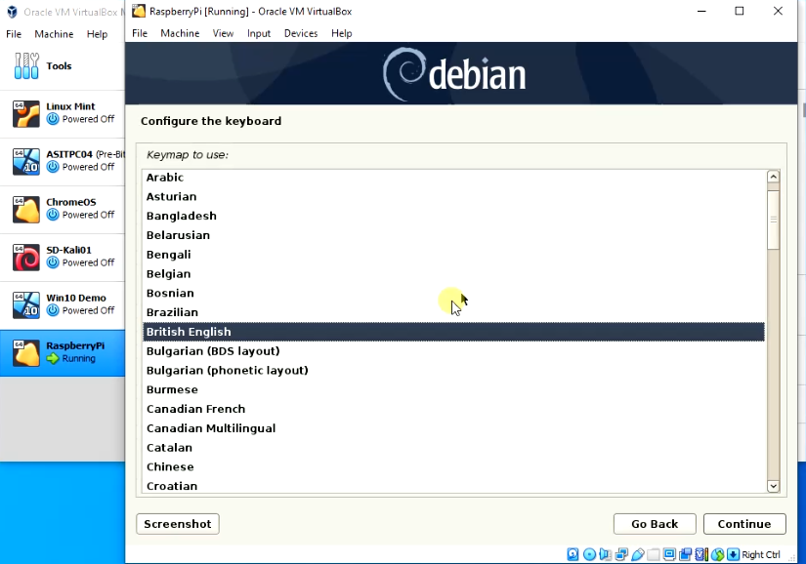Open the Devices menu
The width and height of the screenshot is (806, 564).
coord(300,32)
